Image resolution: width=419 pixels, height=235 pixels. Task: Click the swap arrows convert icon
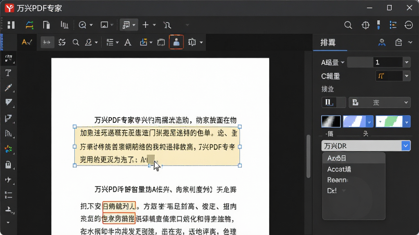click(x=62, y=42)
